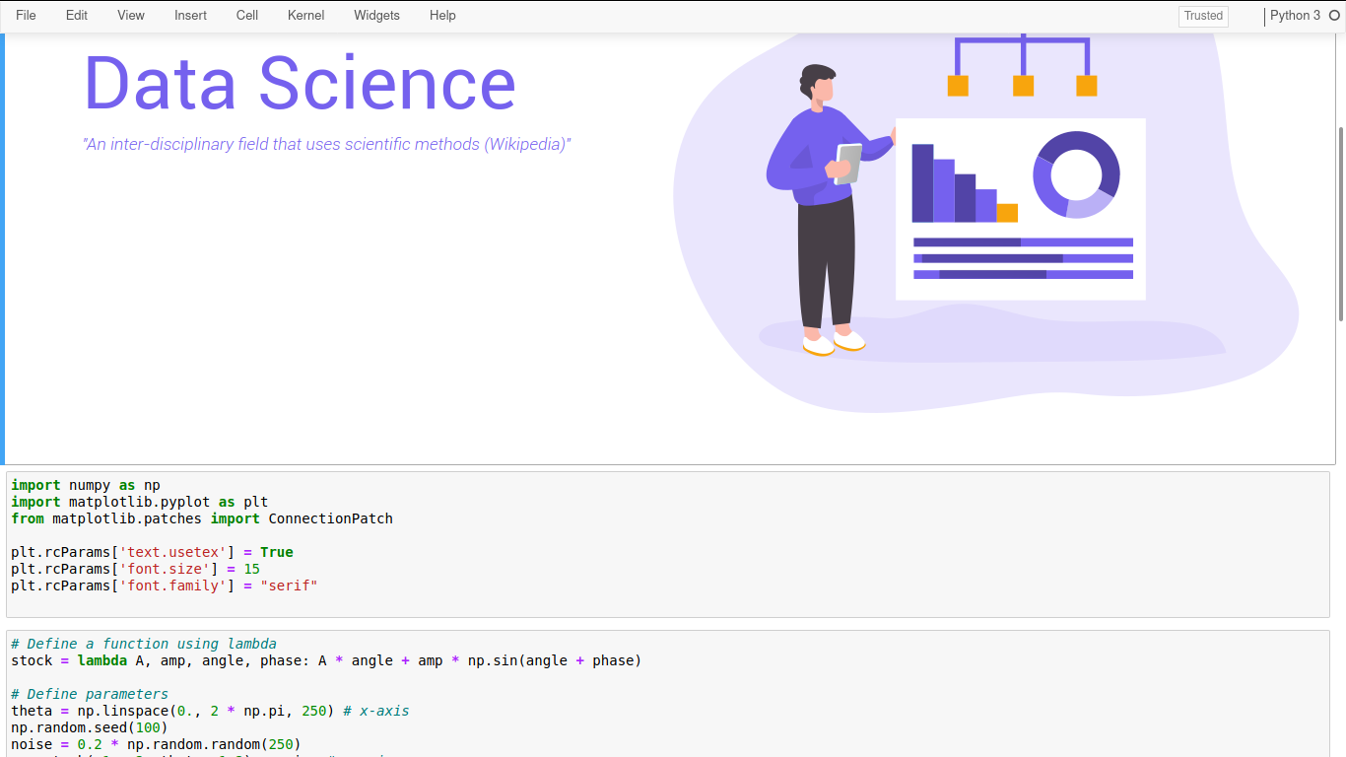Open the File menu
Image resolution: width=1346 pixels, height=757 pixels.
point(26,16)
